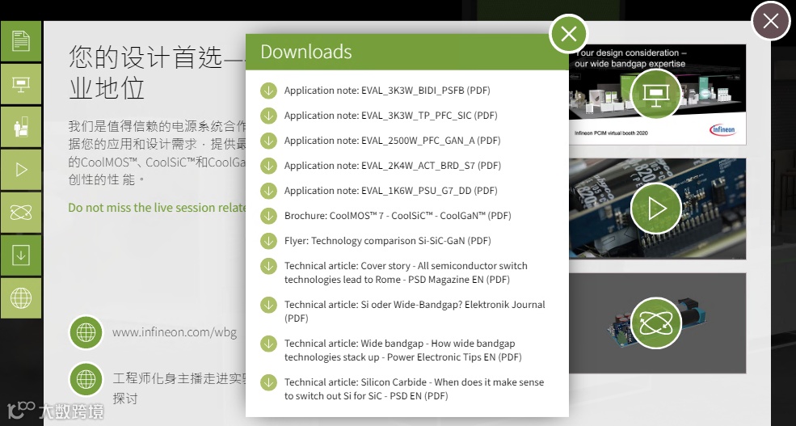This screenshot has height=426, width=796.
Task: Open Application note EVAL_3K3W_BIDI_PSFB PDF
Action: click(387, 91)
